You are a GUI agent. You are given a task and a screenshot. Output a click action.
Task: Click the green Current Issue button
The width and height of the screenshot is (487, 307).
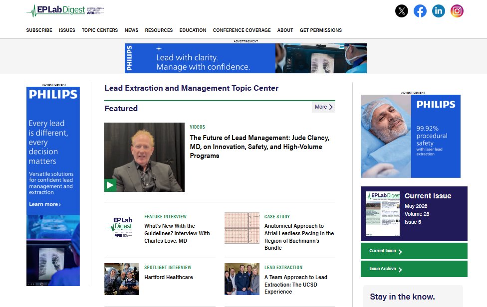(414, 251)
